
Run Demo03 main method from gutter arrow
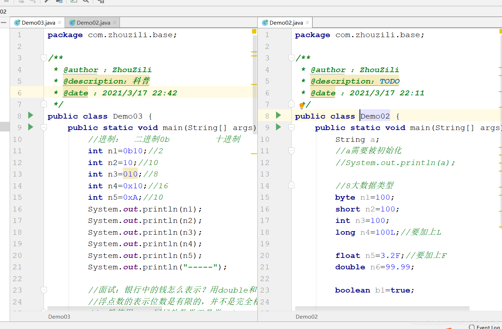pos(31,127)
